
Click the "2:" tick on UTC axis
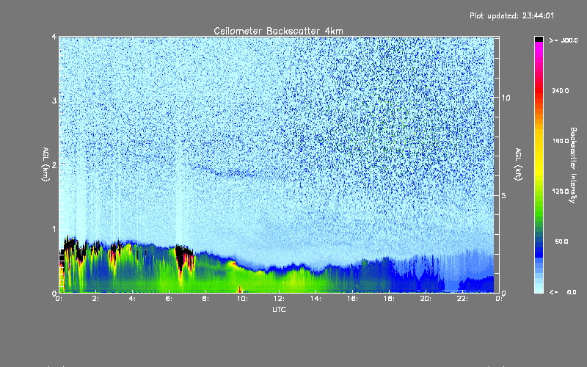[x=95, y=299]
